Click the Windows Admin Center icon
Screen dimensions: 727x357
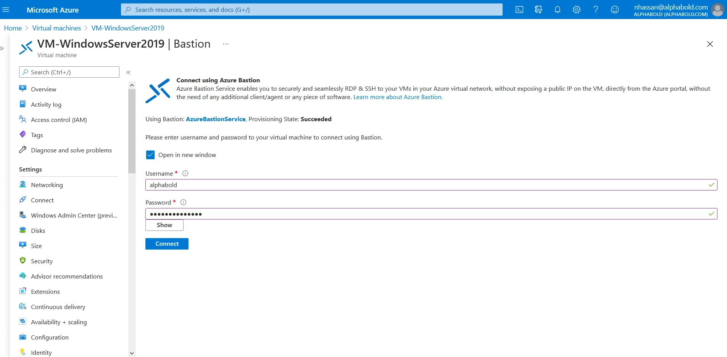pyautogui.click(x=23, y=215)
